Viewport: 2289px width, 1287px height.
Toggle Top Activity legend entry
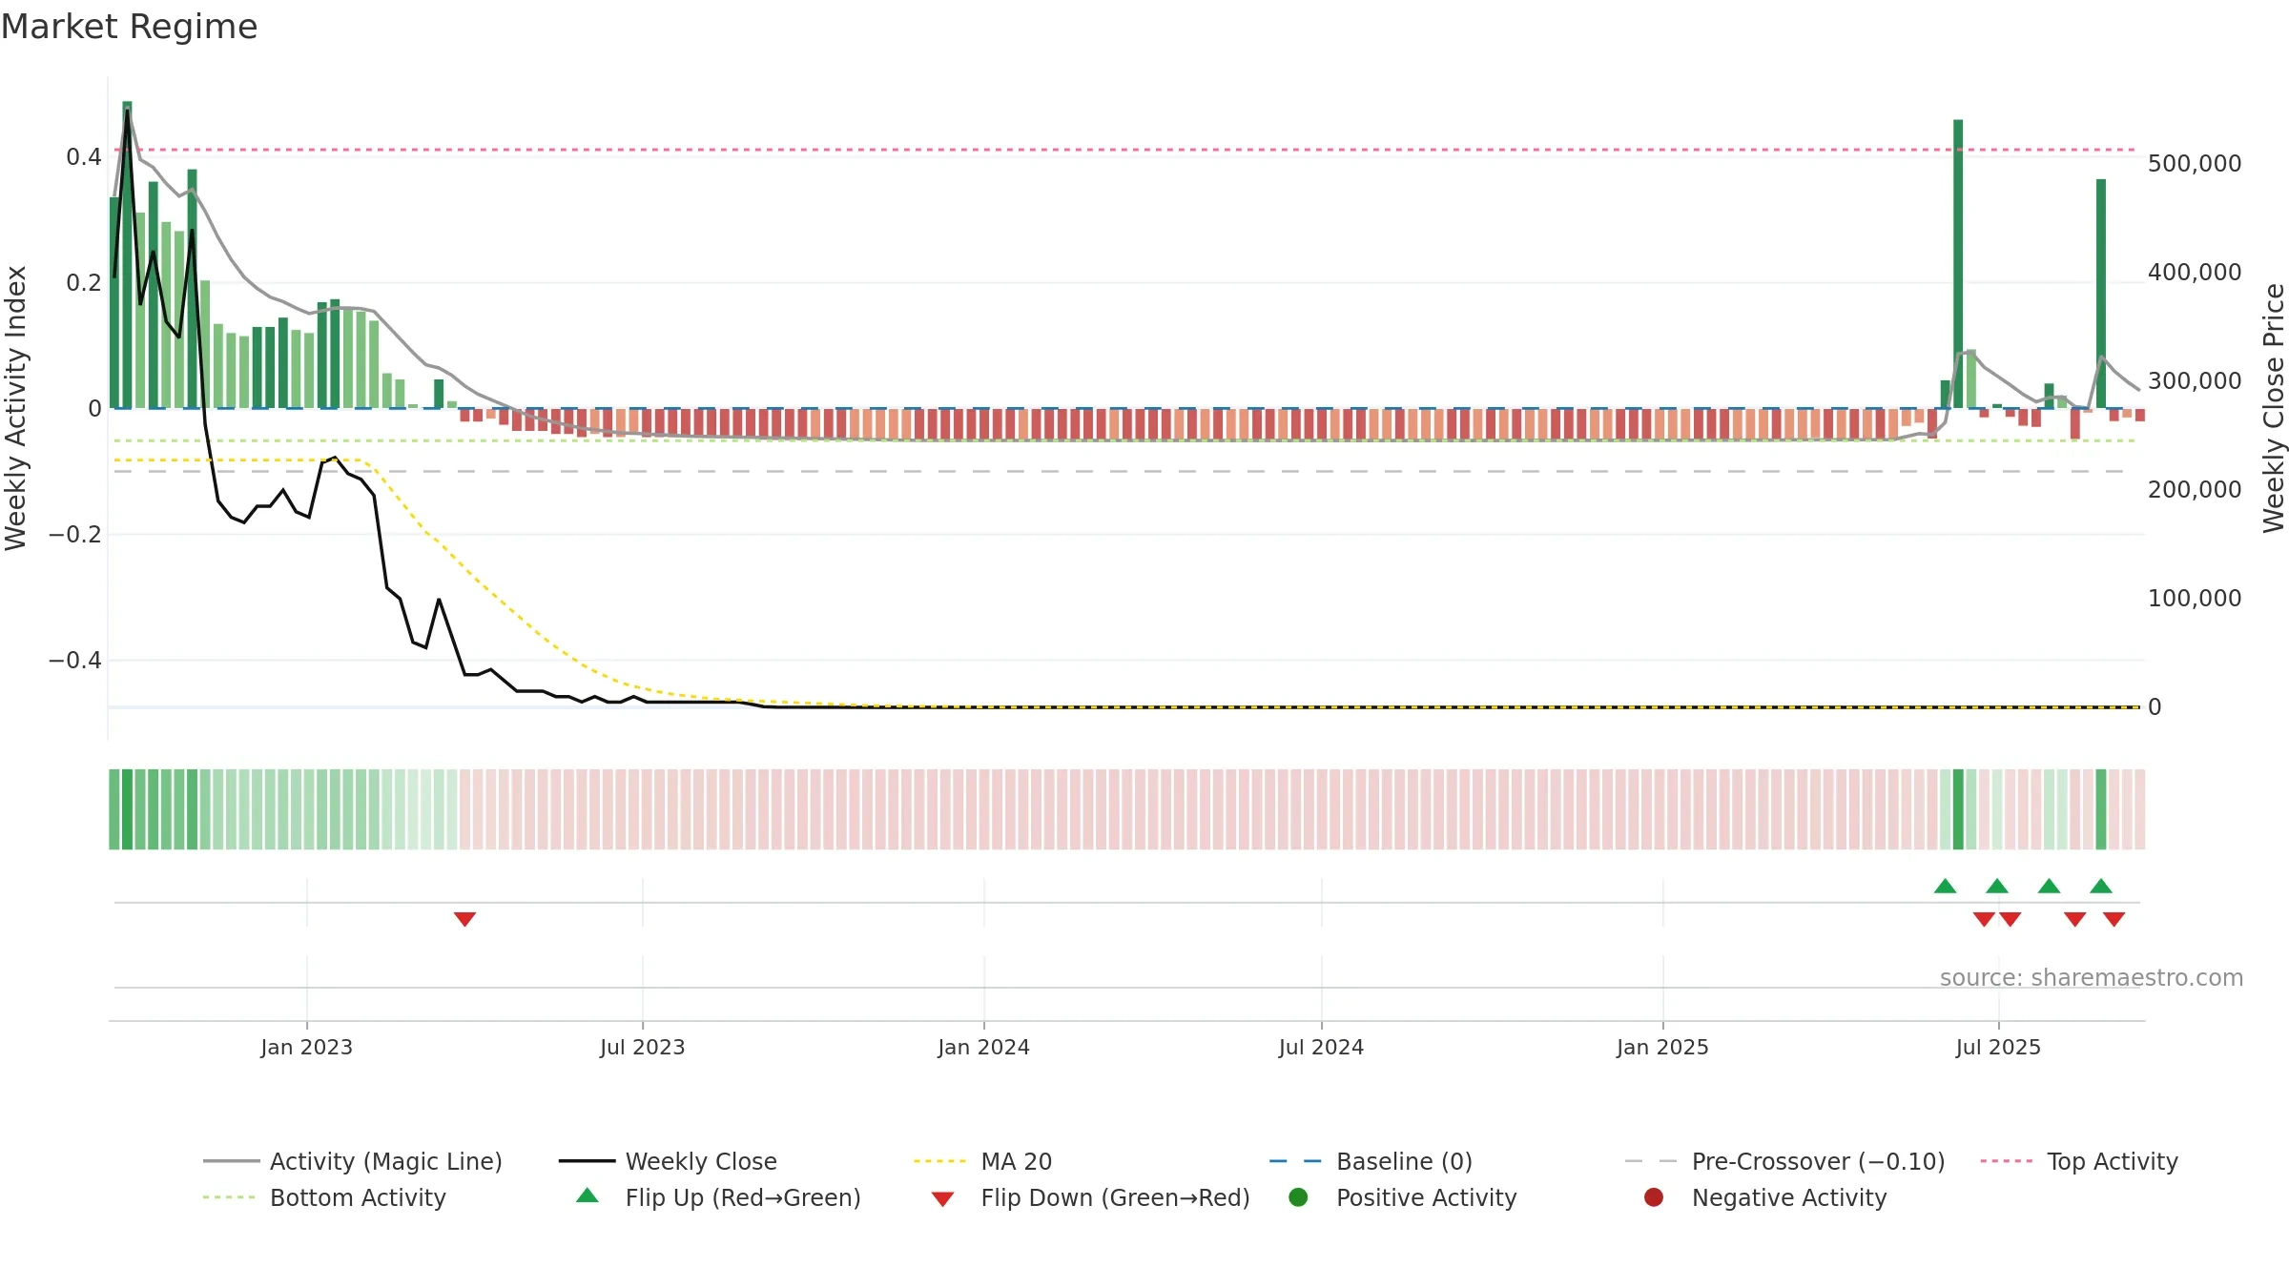[x=2079, y=1161]
